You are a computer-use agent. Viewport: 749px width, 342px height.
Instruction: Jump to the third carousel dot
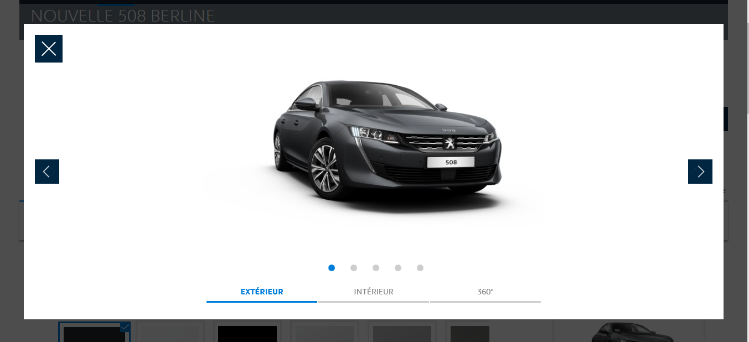click(376, 268)
